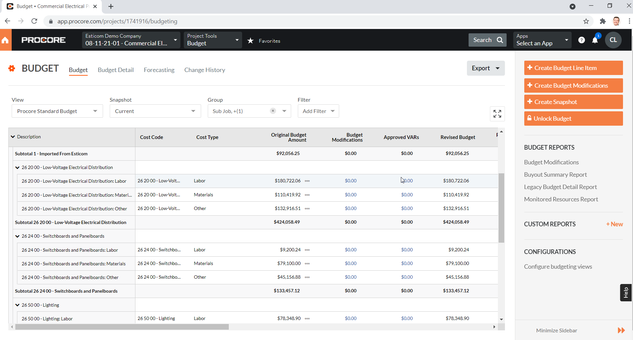Open Configure budgeting views link
Viewport: 633px width, 340px height.
click(558, 267)
